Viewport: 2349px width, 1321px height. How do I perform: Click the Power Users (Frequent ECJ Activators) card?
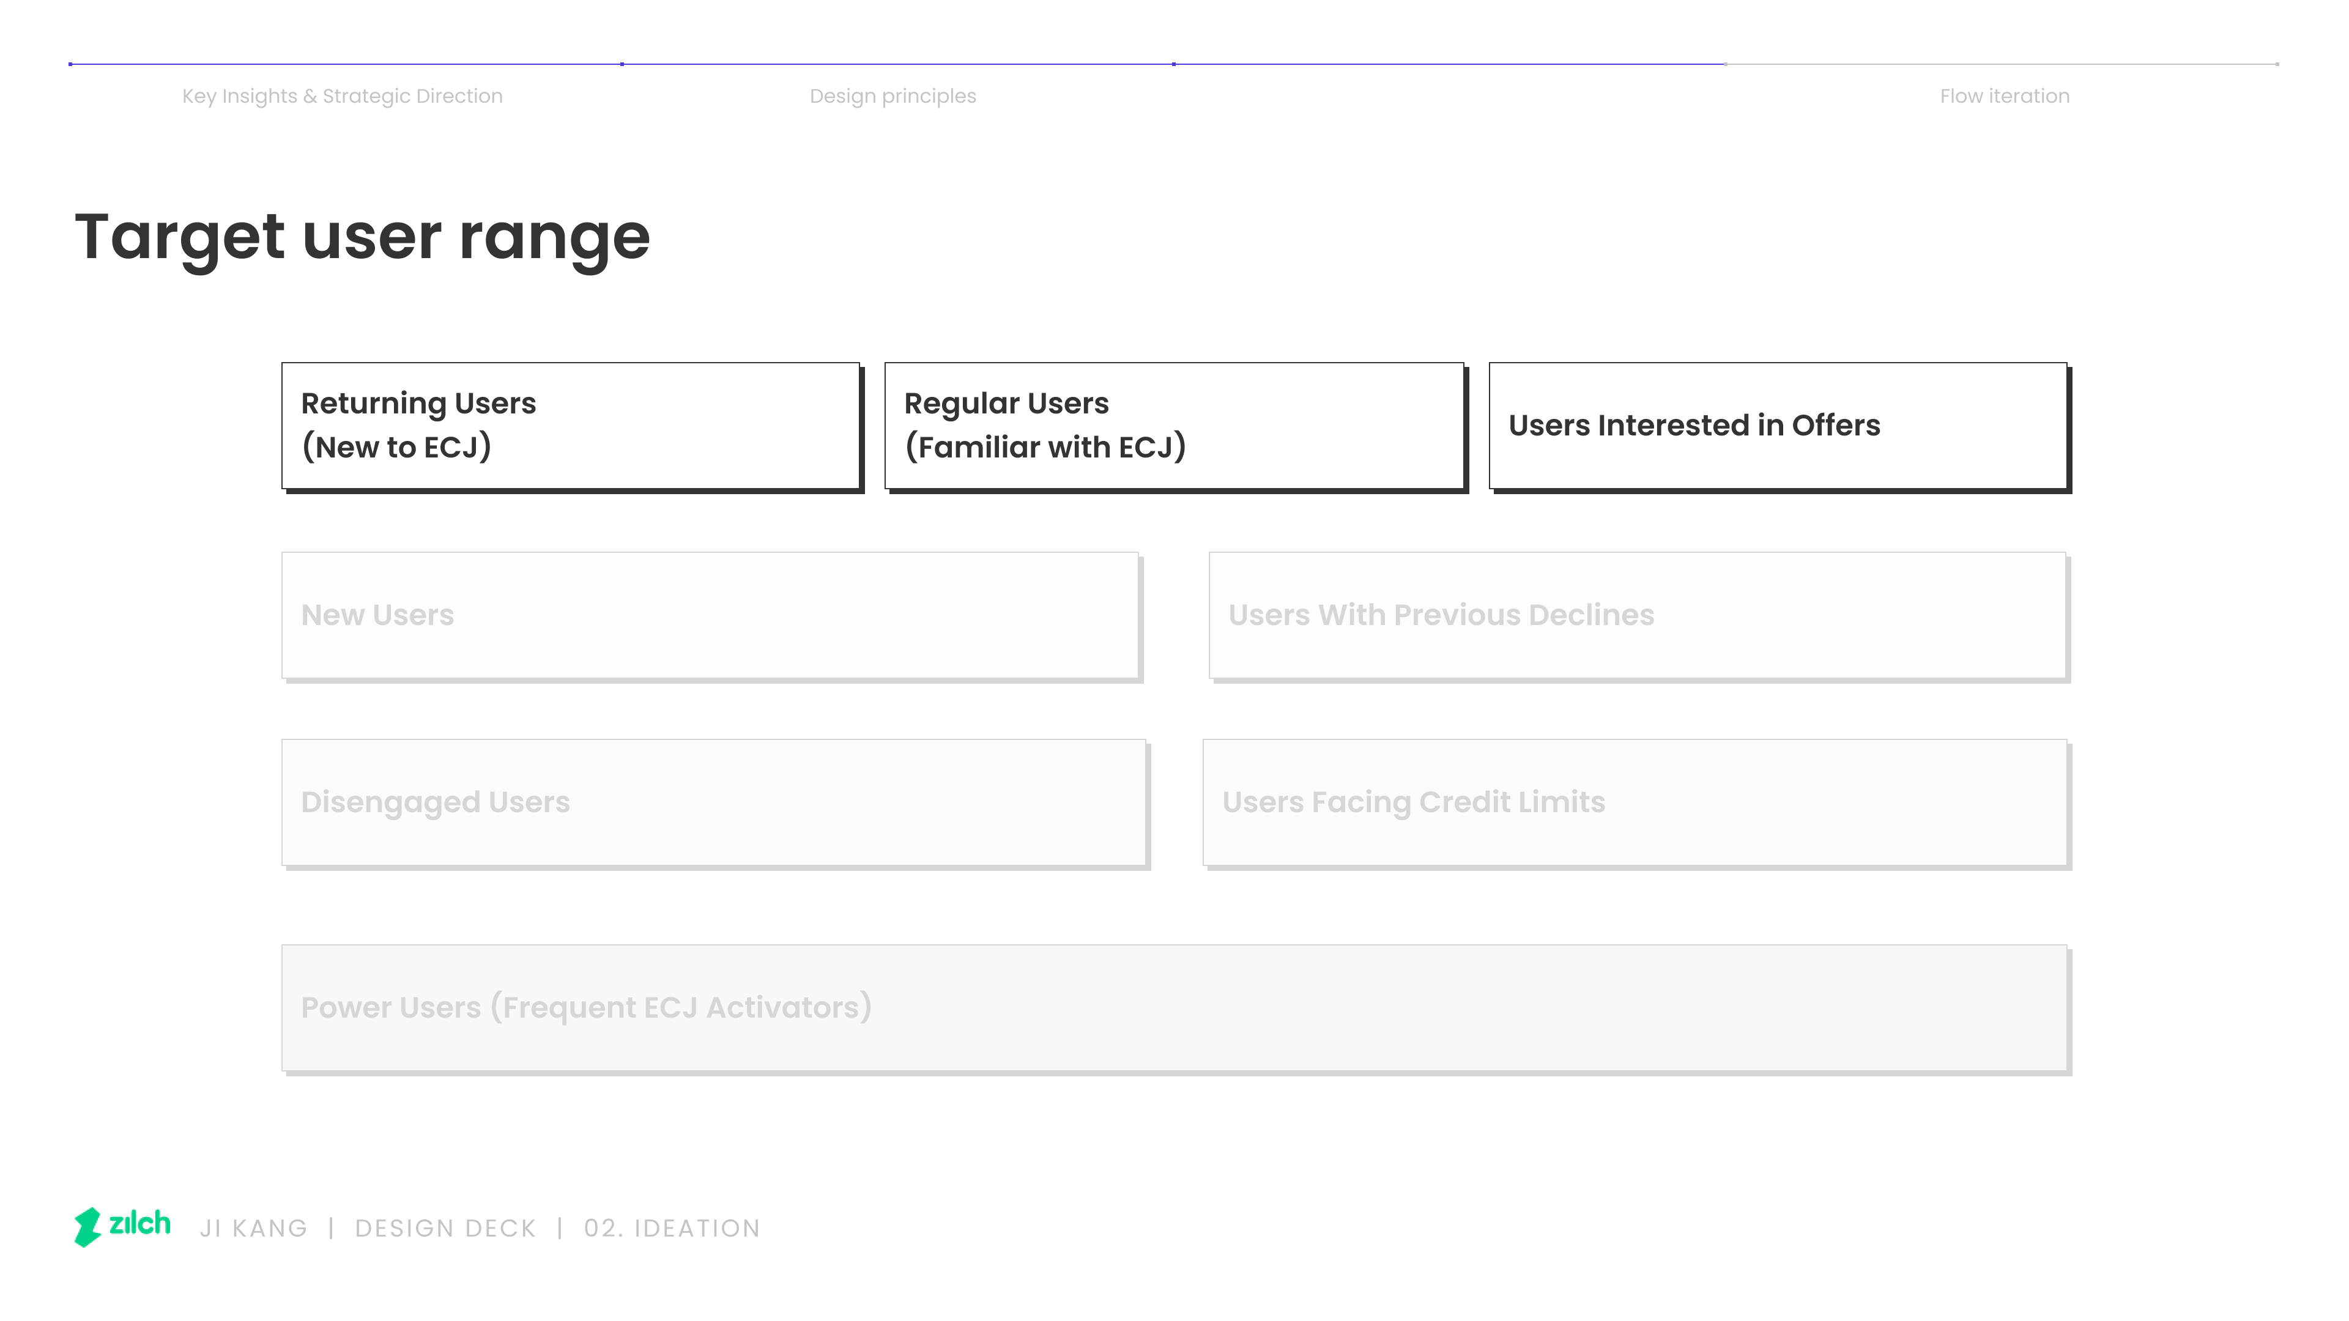(1175, 1009)
